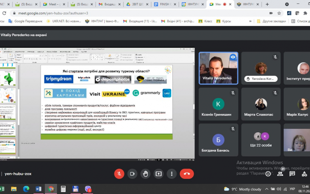Click the zoom slider in the shared PowerPoint window
Viewport: 310px width, 194px height.
180,159
